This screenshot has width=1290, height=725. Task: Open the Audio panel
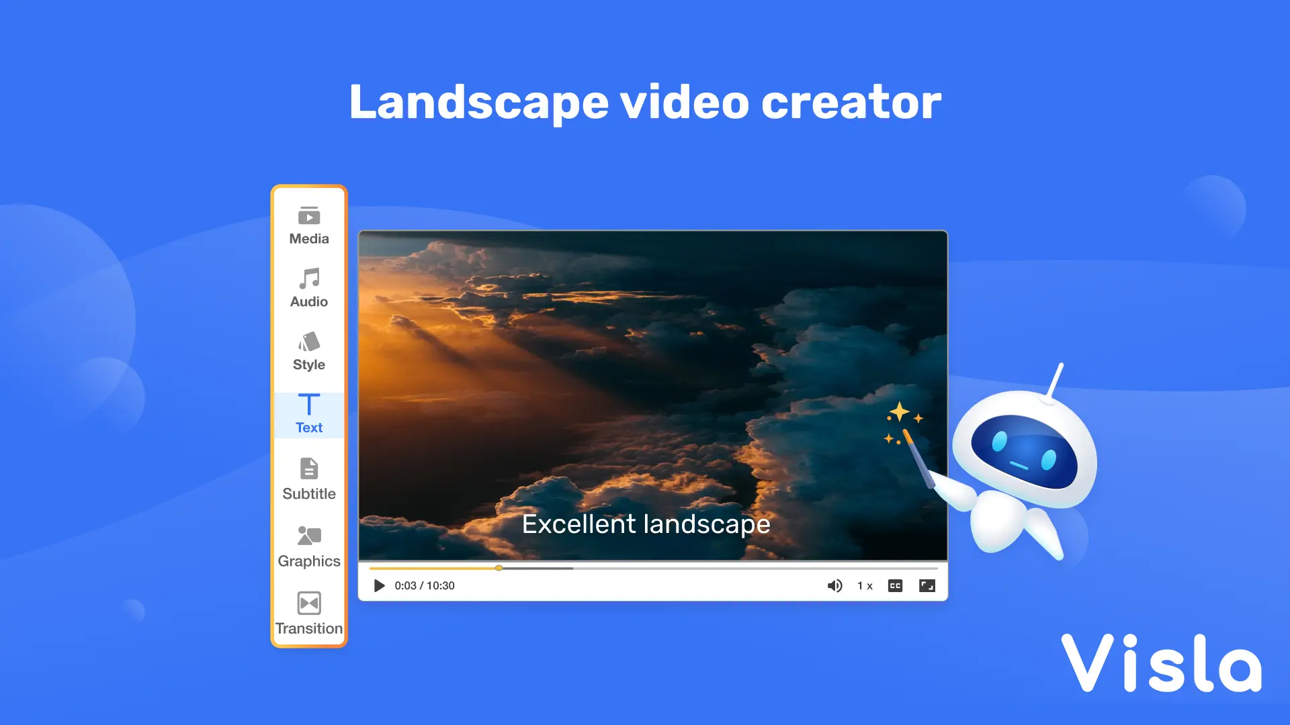coord(308,289)
